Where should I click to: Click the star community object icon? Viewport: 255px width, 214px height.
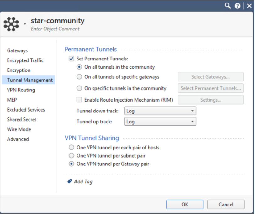(x=11, y=24)
